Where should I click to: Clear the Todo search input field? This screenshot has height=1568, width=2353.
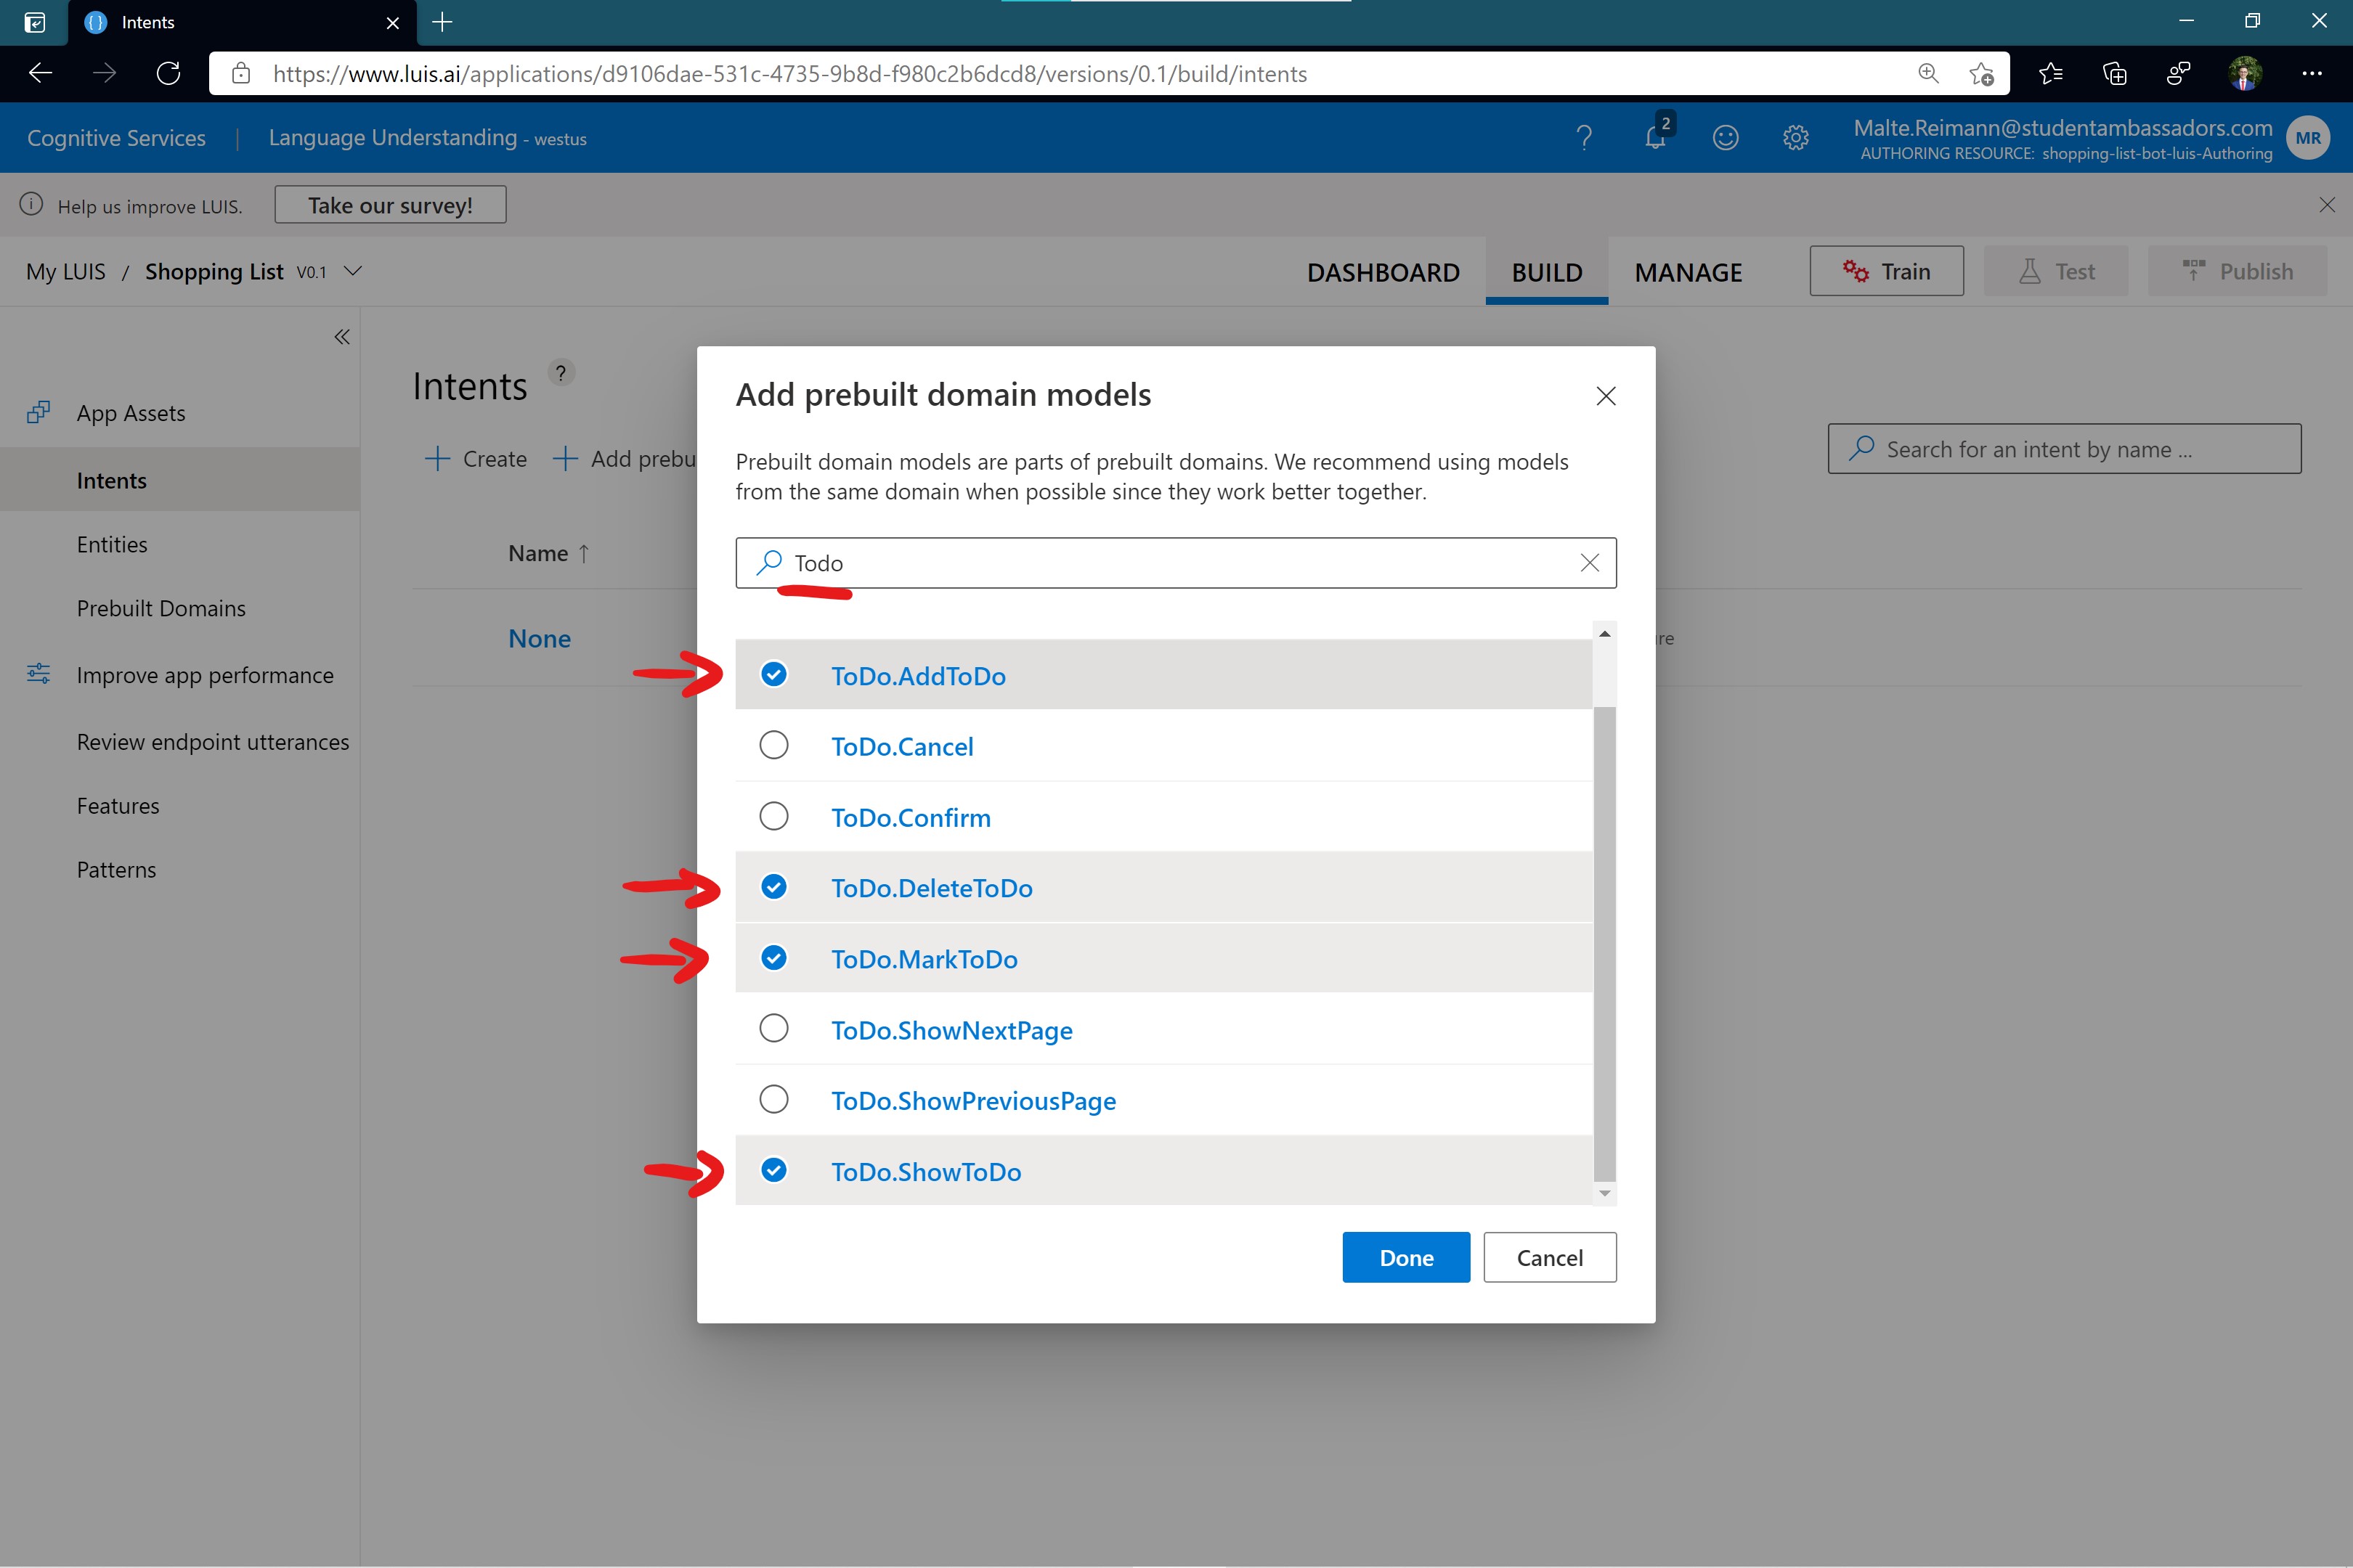[1590, 562]
